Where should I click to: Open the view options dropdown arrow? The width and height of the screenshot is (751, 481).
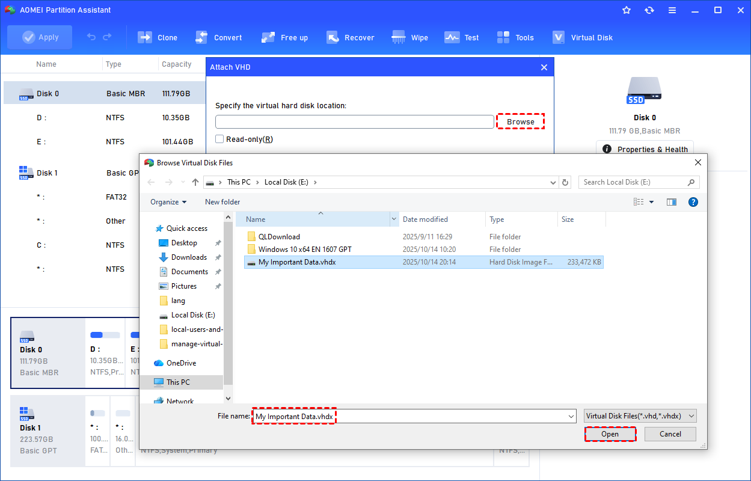pos(651,202)
